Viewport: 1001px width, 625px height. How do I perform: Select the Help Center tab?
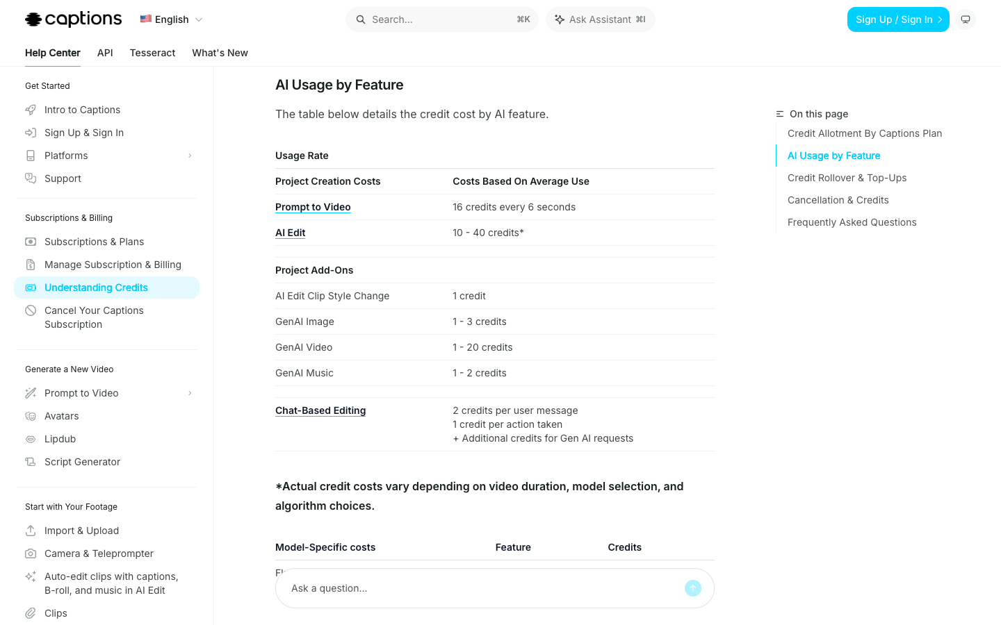(x=53, y=53)
